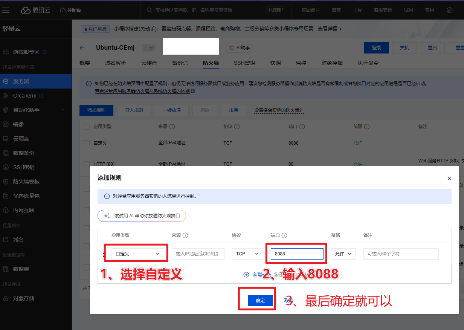Close the 添加规则 dialog with X
This screenshot has width=464, height=330.
(x=449, y=179)
